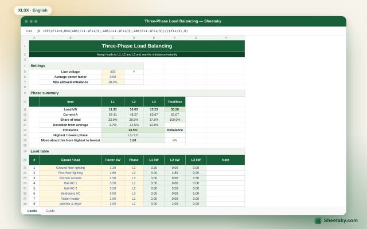The width and height of the screenshot is (367, 229).
Task: Select the Water heater load name
Action: (x=71, y=199)
